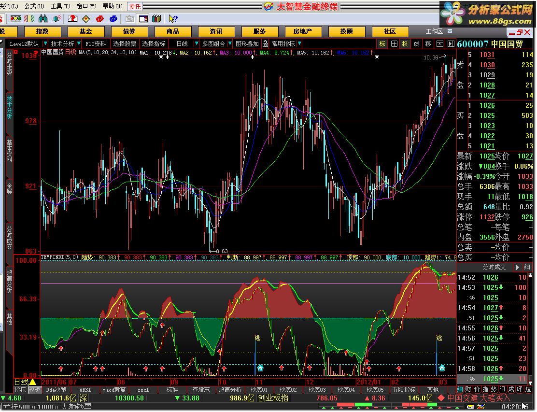Open the 日线 period dropdown arrow

(x=197, y=43)
